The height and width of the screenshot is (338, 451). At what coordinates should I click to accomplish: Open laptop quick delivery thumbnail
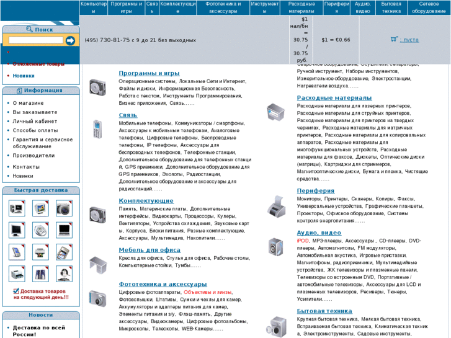click(64, 230)
